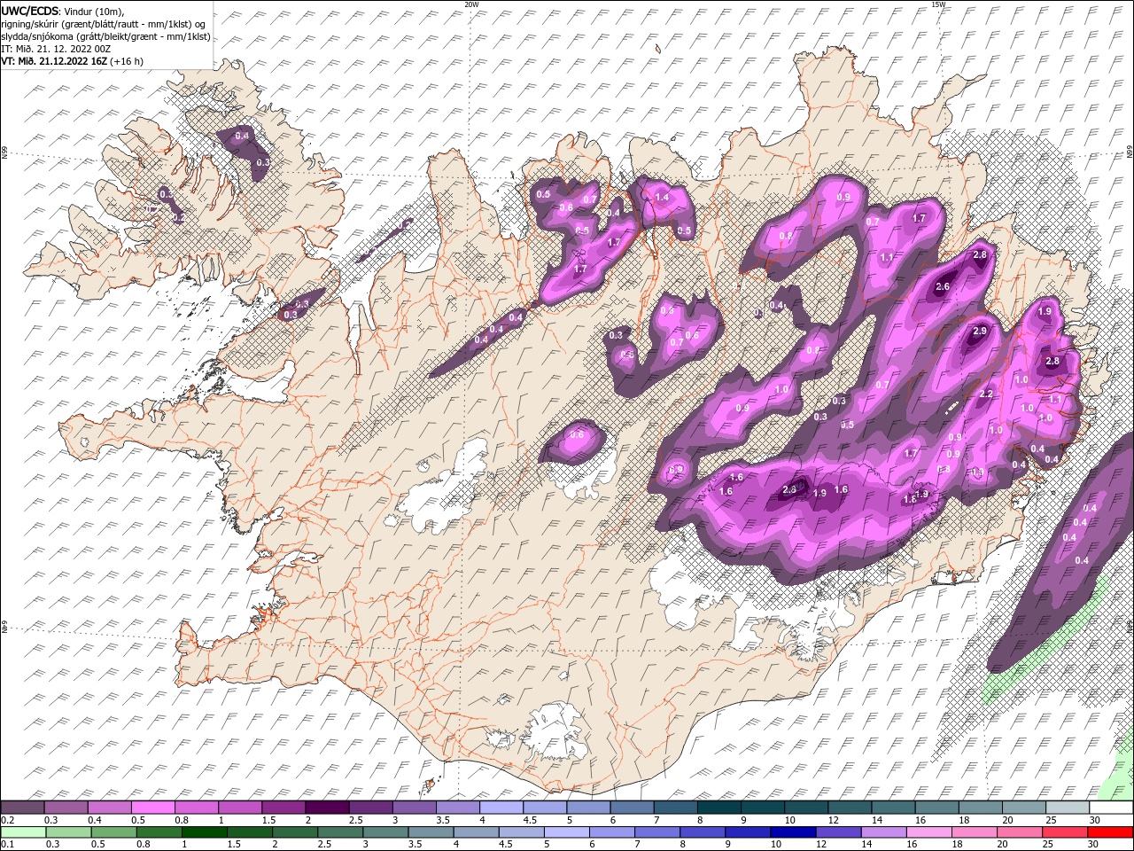The image size is (1134, 851).
Task: Click the 'UWC/ECDS' bold title text
Action: click(29, 11)
